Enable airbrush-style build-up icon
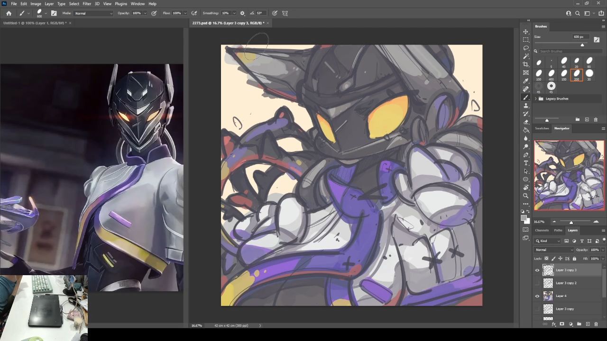Screen dimensions: 607x341 (x=194, y=13)
